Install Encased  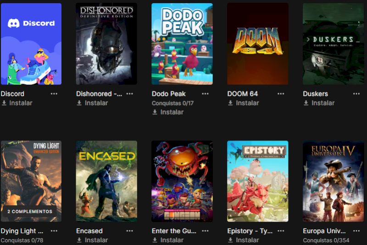pyautogui.click(x=93, y=240)
